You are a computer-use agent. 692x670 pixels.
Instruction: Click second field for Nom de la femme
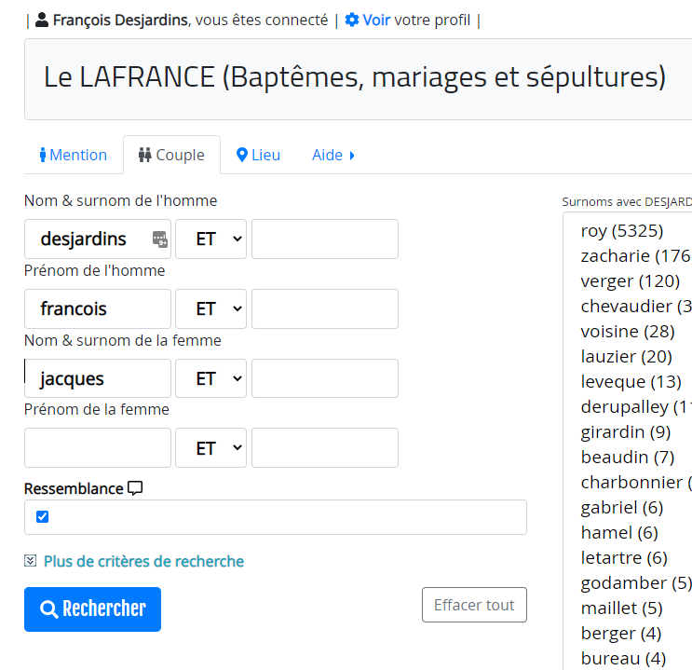click(x=325, y=378)
